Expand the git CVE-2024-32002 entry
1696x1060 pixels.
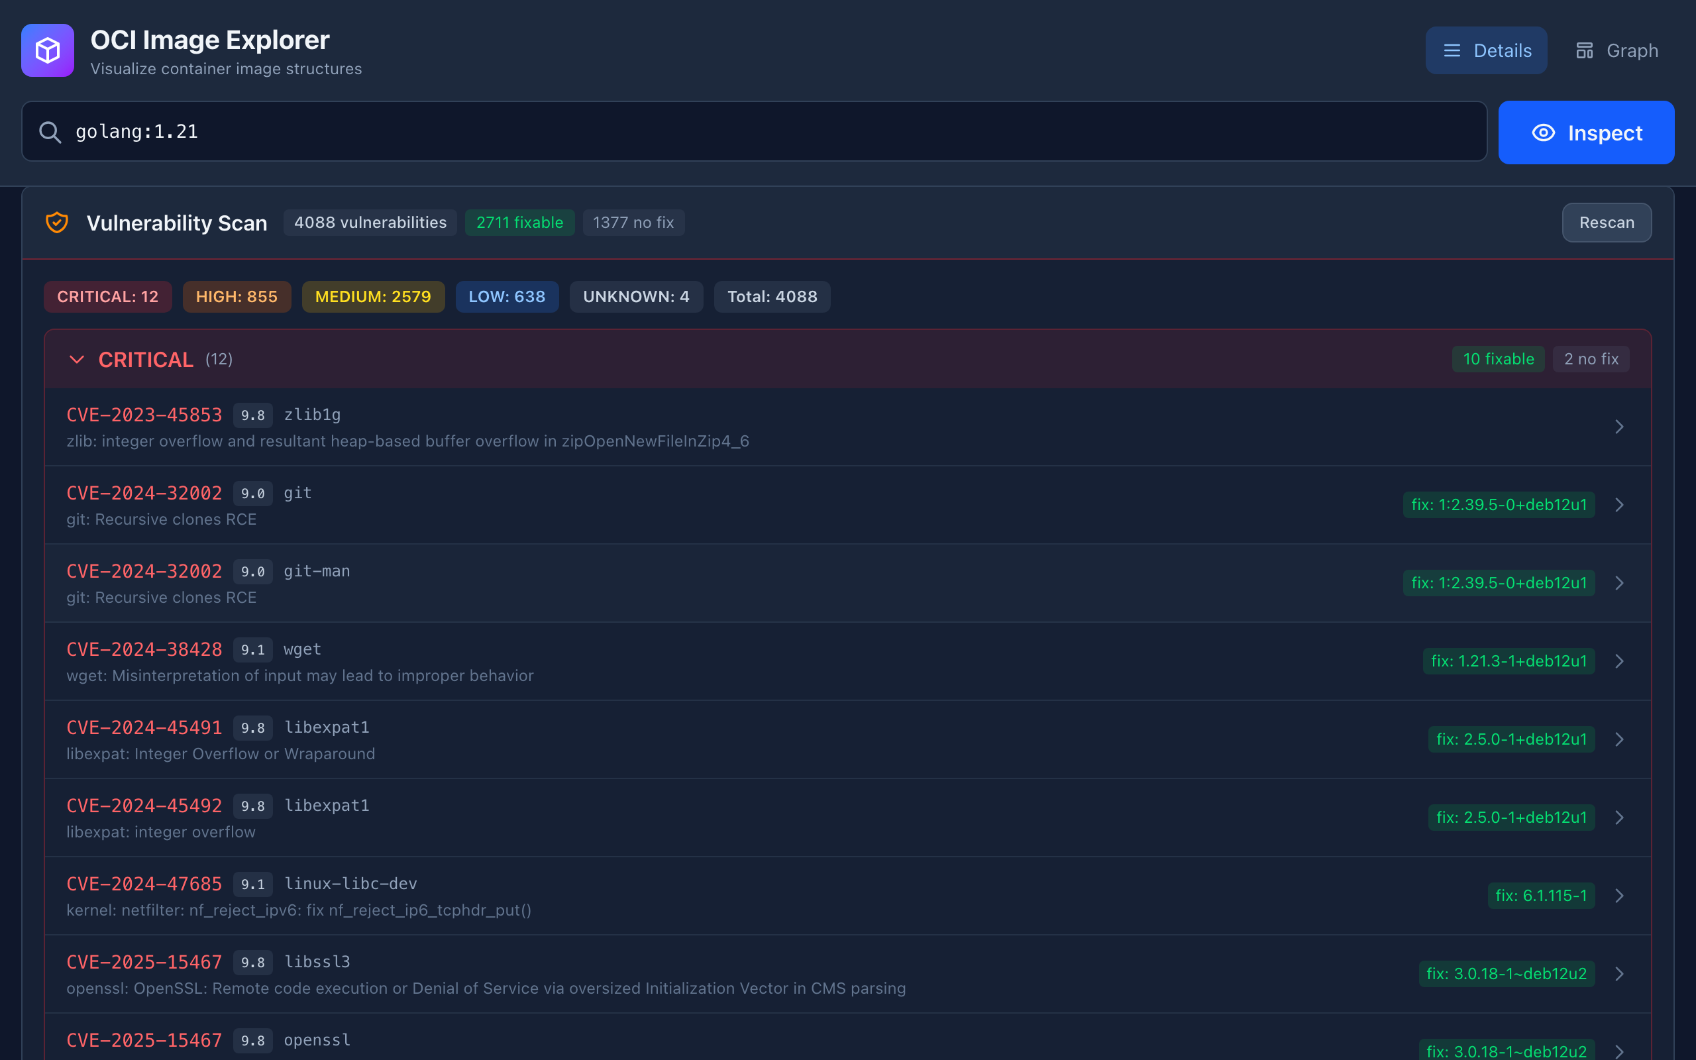pyautogui.click(x=1619, y=505)
